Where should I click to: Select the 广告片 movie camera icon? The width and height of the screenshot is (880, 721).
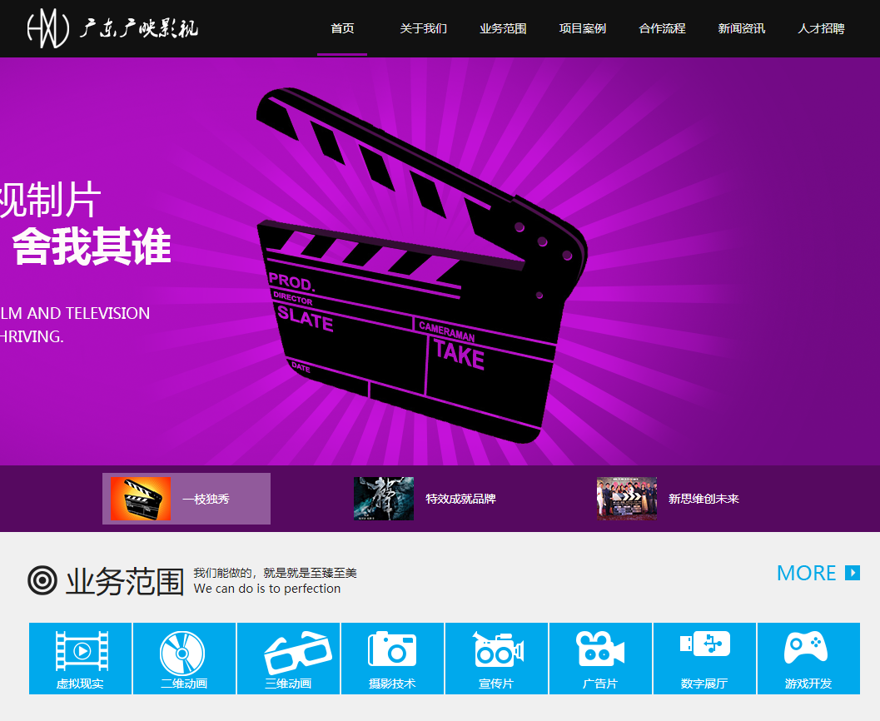[x=600, y=649]
